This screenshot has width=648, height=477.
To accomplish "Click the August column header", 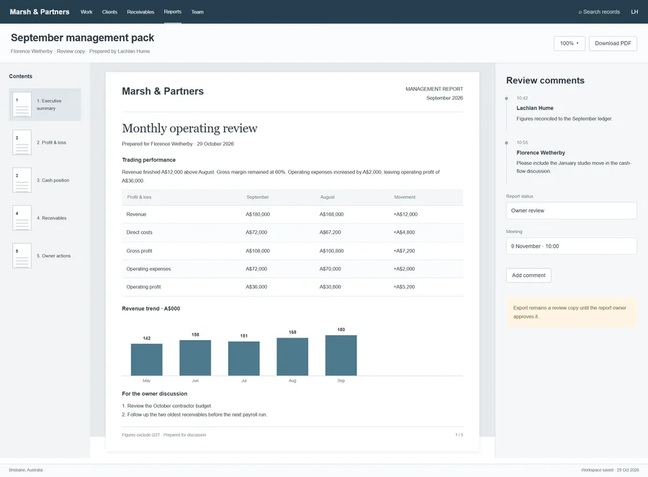I will click(328, 197).
